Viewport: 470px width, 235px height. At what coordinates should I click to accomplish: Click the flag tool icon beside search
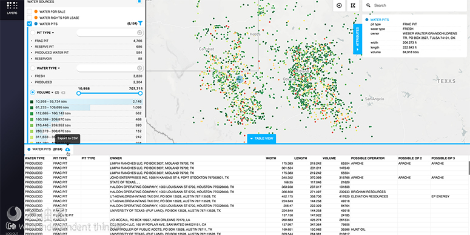click(353, 5)
